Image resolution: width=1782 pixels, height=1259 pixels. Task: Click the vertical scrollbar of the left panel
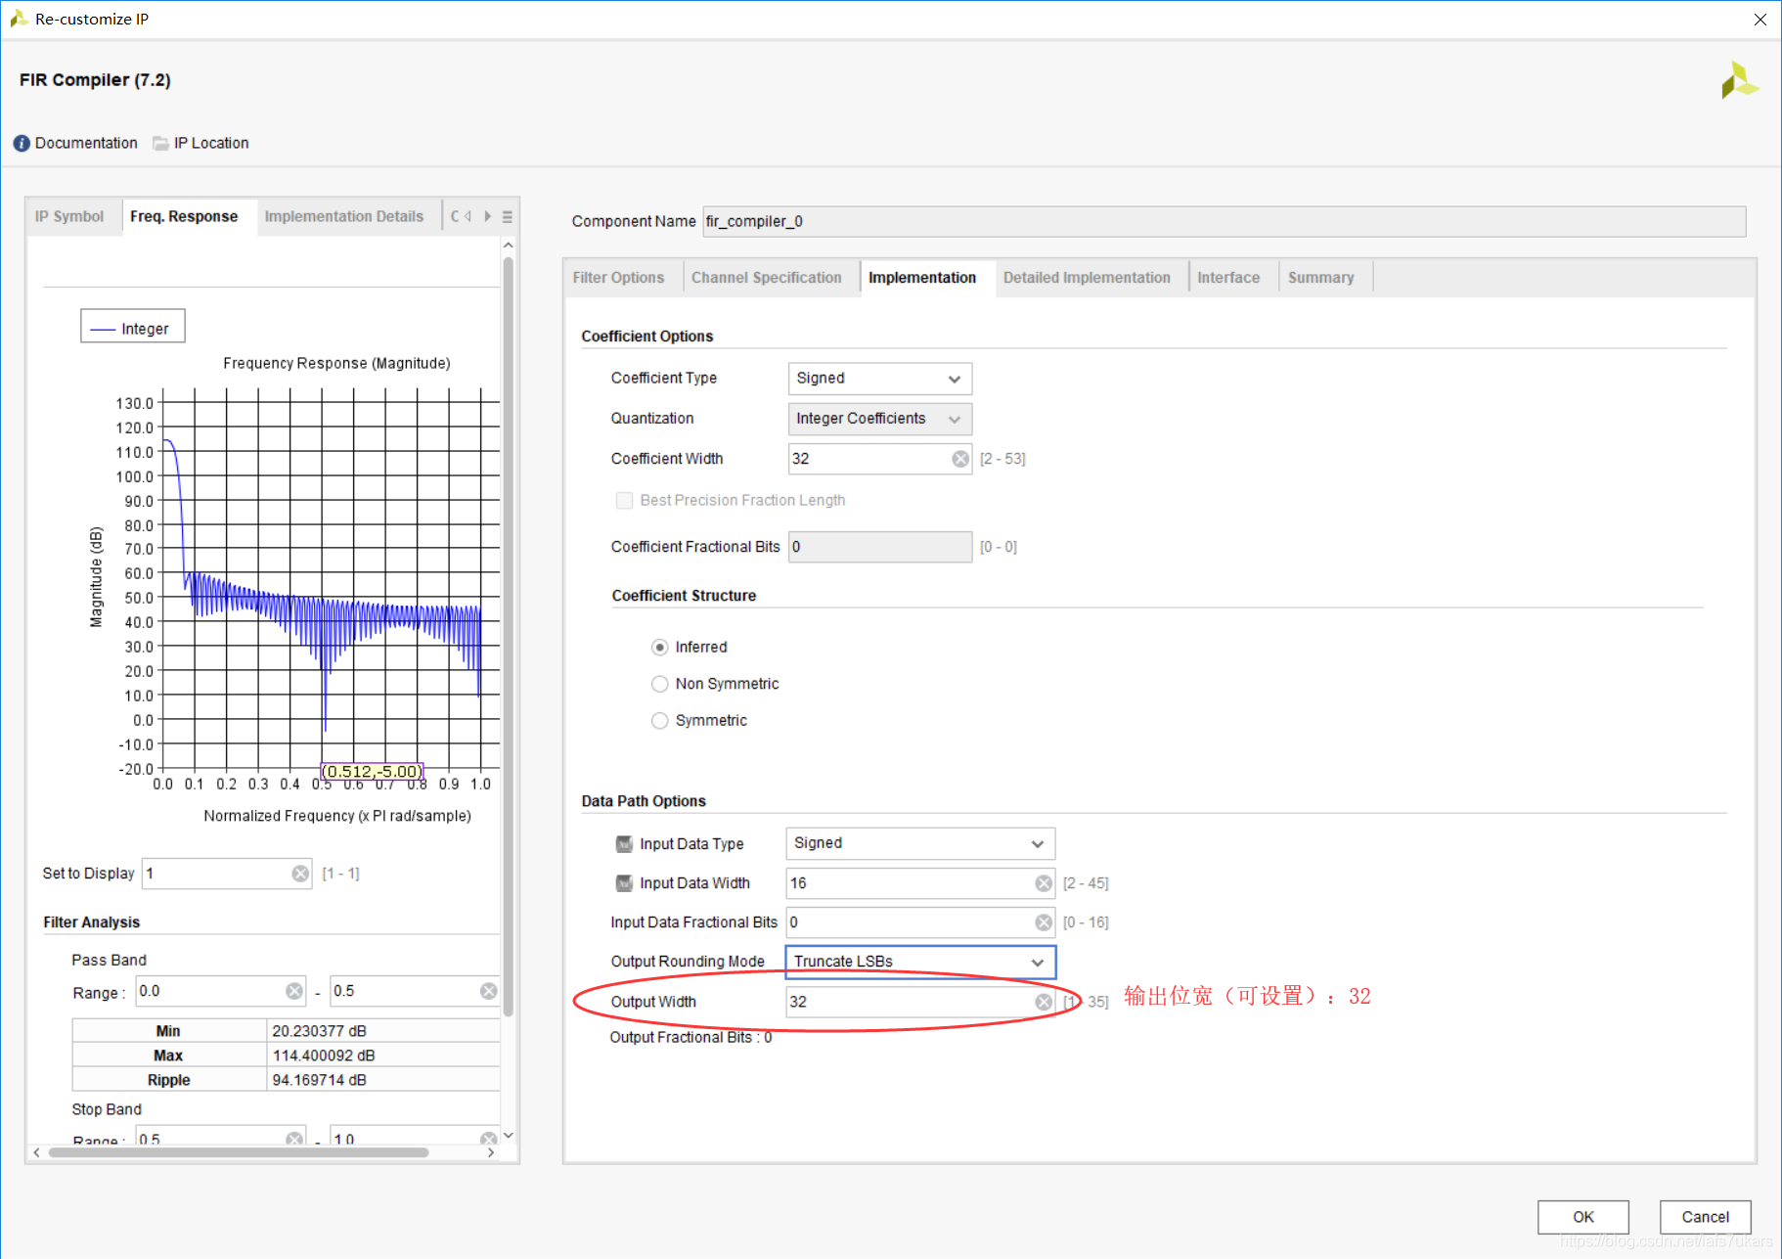[508, 636]
